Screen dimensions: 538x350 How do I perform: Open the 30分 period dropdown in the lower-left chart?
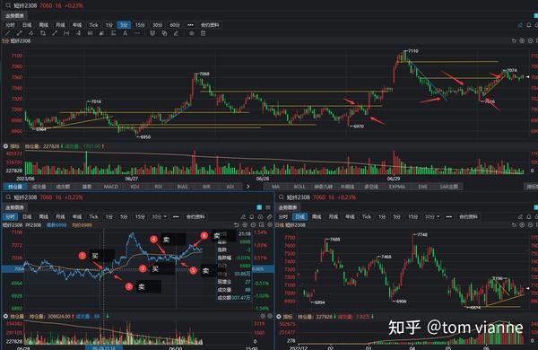[x=160, y=217]
